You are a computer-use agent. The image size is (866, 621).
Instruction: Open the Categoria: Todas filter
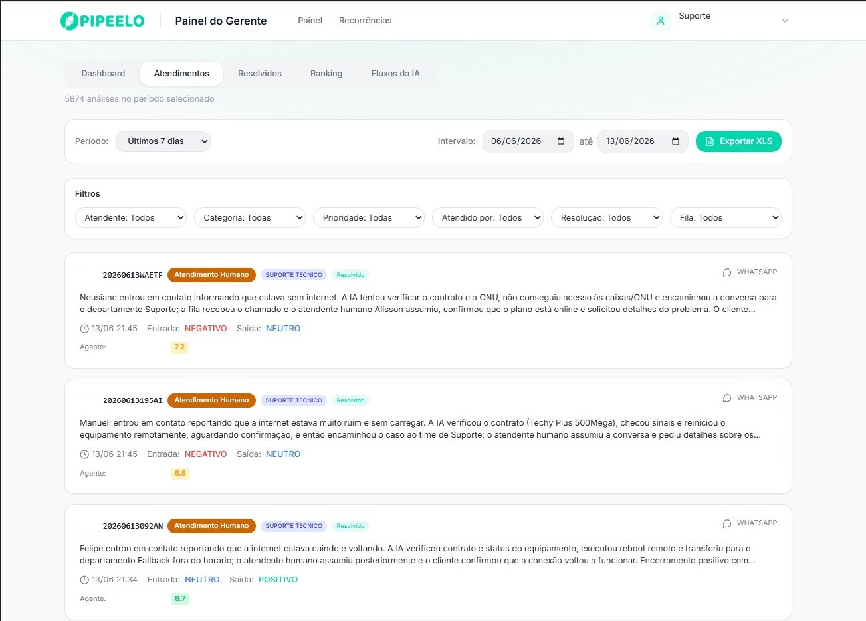(250, 218)
